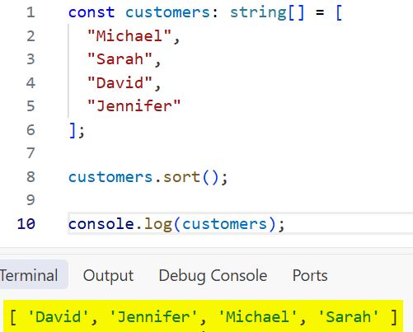Click line number 9 in the gutter
This screenshot has width=413, height=332.
[x=31, y=200]
